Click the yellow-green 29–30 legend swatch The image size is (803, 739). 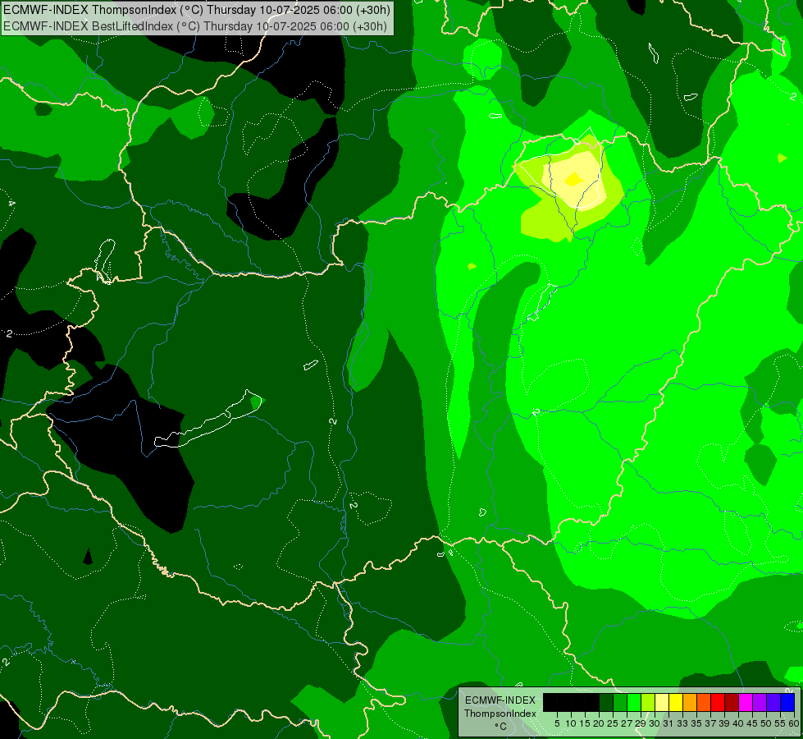click(648, 702)
